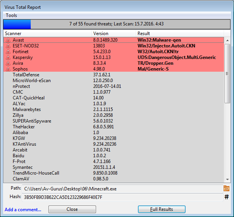The width and height of the screenshot is (234, 217).
Task: Click version 9.850.0.1008 cell
Action: 105,173
